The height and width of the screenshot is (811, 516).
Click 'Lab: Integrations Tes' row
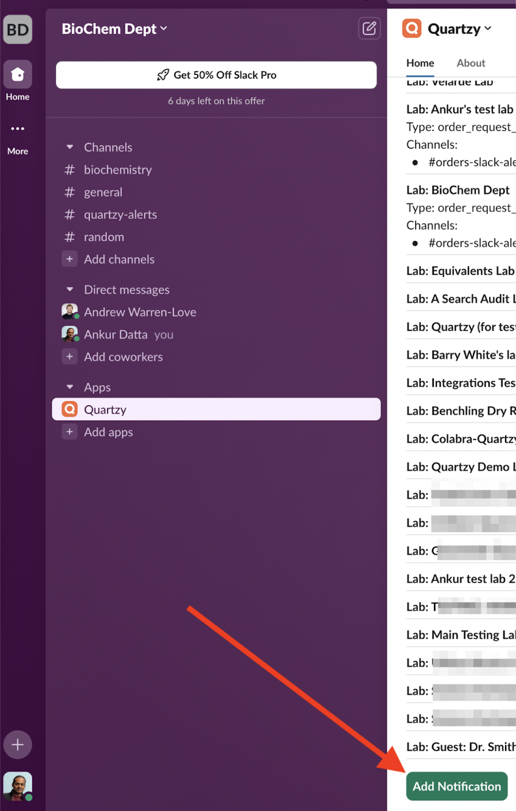[461, 383]
